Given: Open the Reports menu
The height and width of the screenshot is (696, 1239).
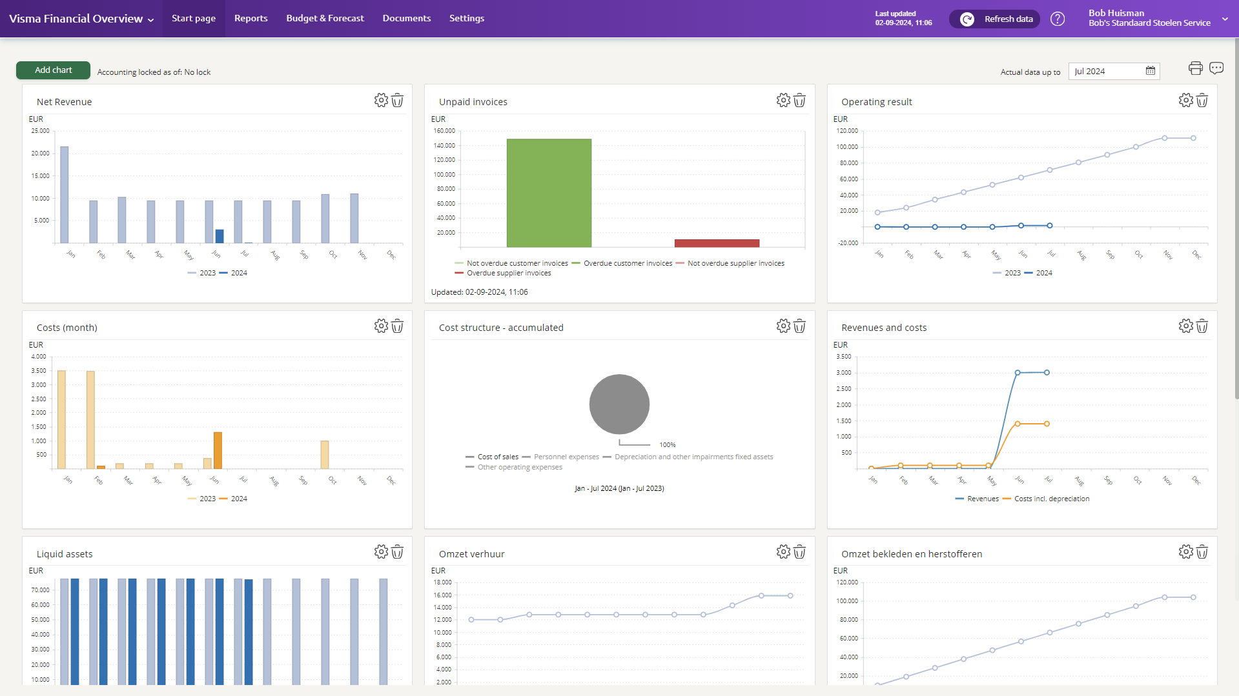Looking at the screenshot, I should tap(251, 18).
